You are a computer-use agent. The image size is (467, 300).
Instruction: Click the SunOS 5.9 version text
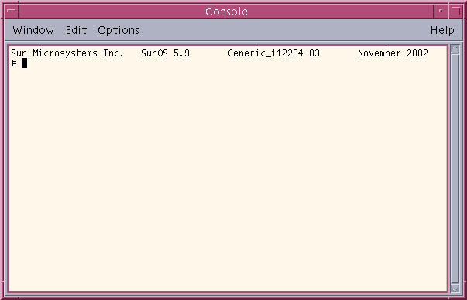165,53
